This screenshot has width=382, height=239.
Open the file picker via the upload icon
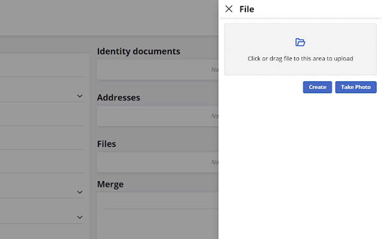coord(300,42)
